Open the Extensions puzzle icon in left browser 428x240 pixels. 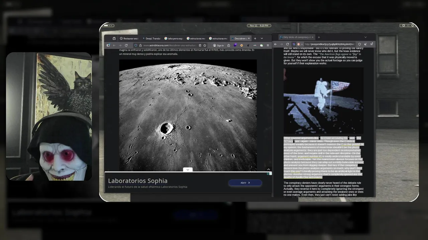tap(229, 45)
